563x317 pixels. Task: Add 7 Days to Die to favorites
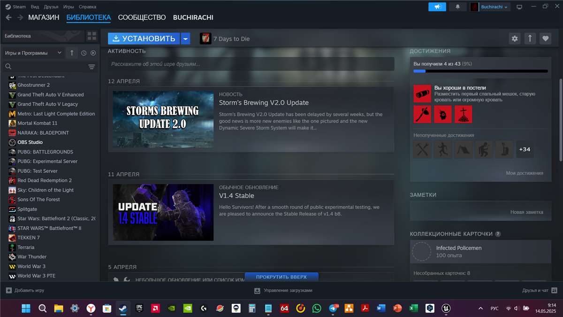point(545,39)
